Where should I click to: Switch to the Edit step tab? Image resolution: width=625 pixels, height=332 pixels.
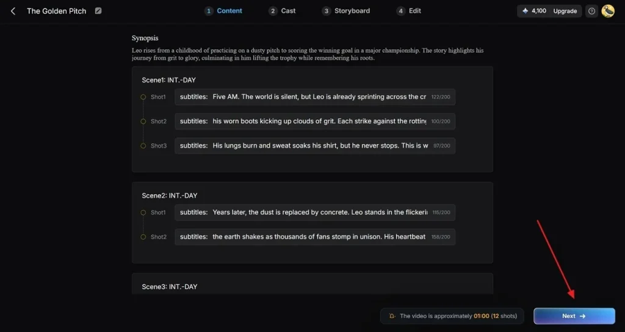(x=409, y=11)
